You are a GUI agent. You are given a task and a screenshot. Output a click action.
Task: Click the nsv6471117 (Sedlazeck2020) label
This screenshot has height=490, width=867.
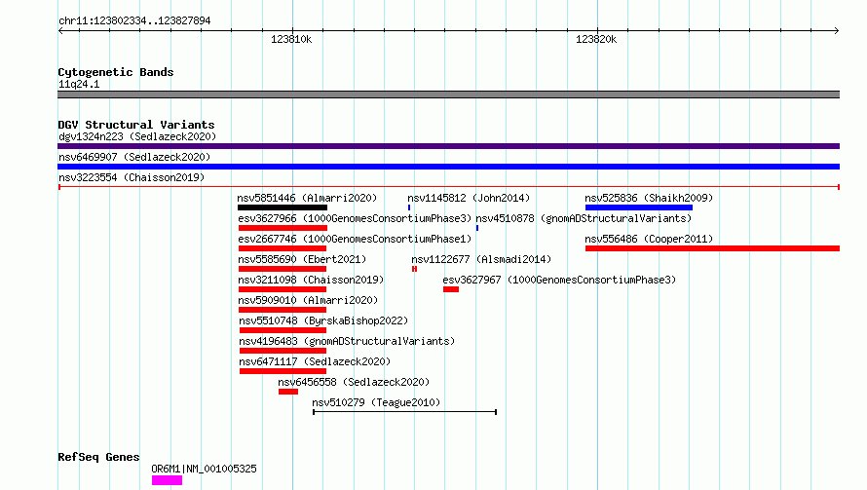[315, 361]
